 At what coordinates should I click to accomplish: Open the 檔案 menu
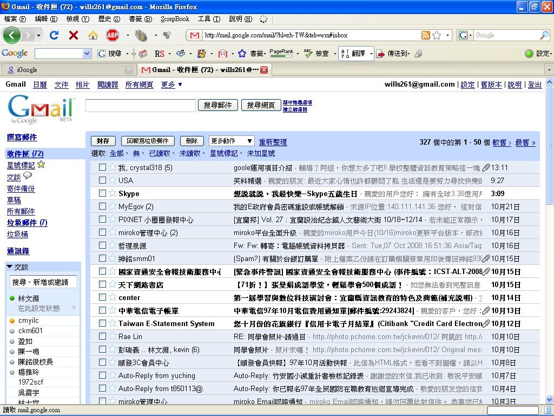pos(15,19)
